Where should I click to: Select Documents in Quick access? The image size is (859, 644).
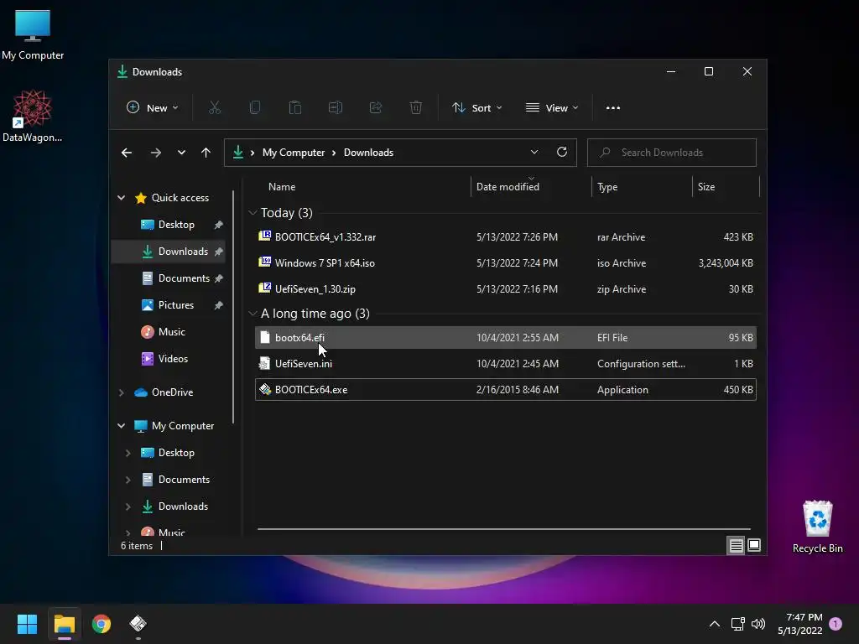coord(168,278)
